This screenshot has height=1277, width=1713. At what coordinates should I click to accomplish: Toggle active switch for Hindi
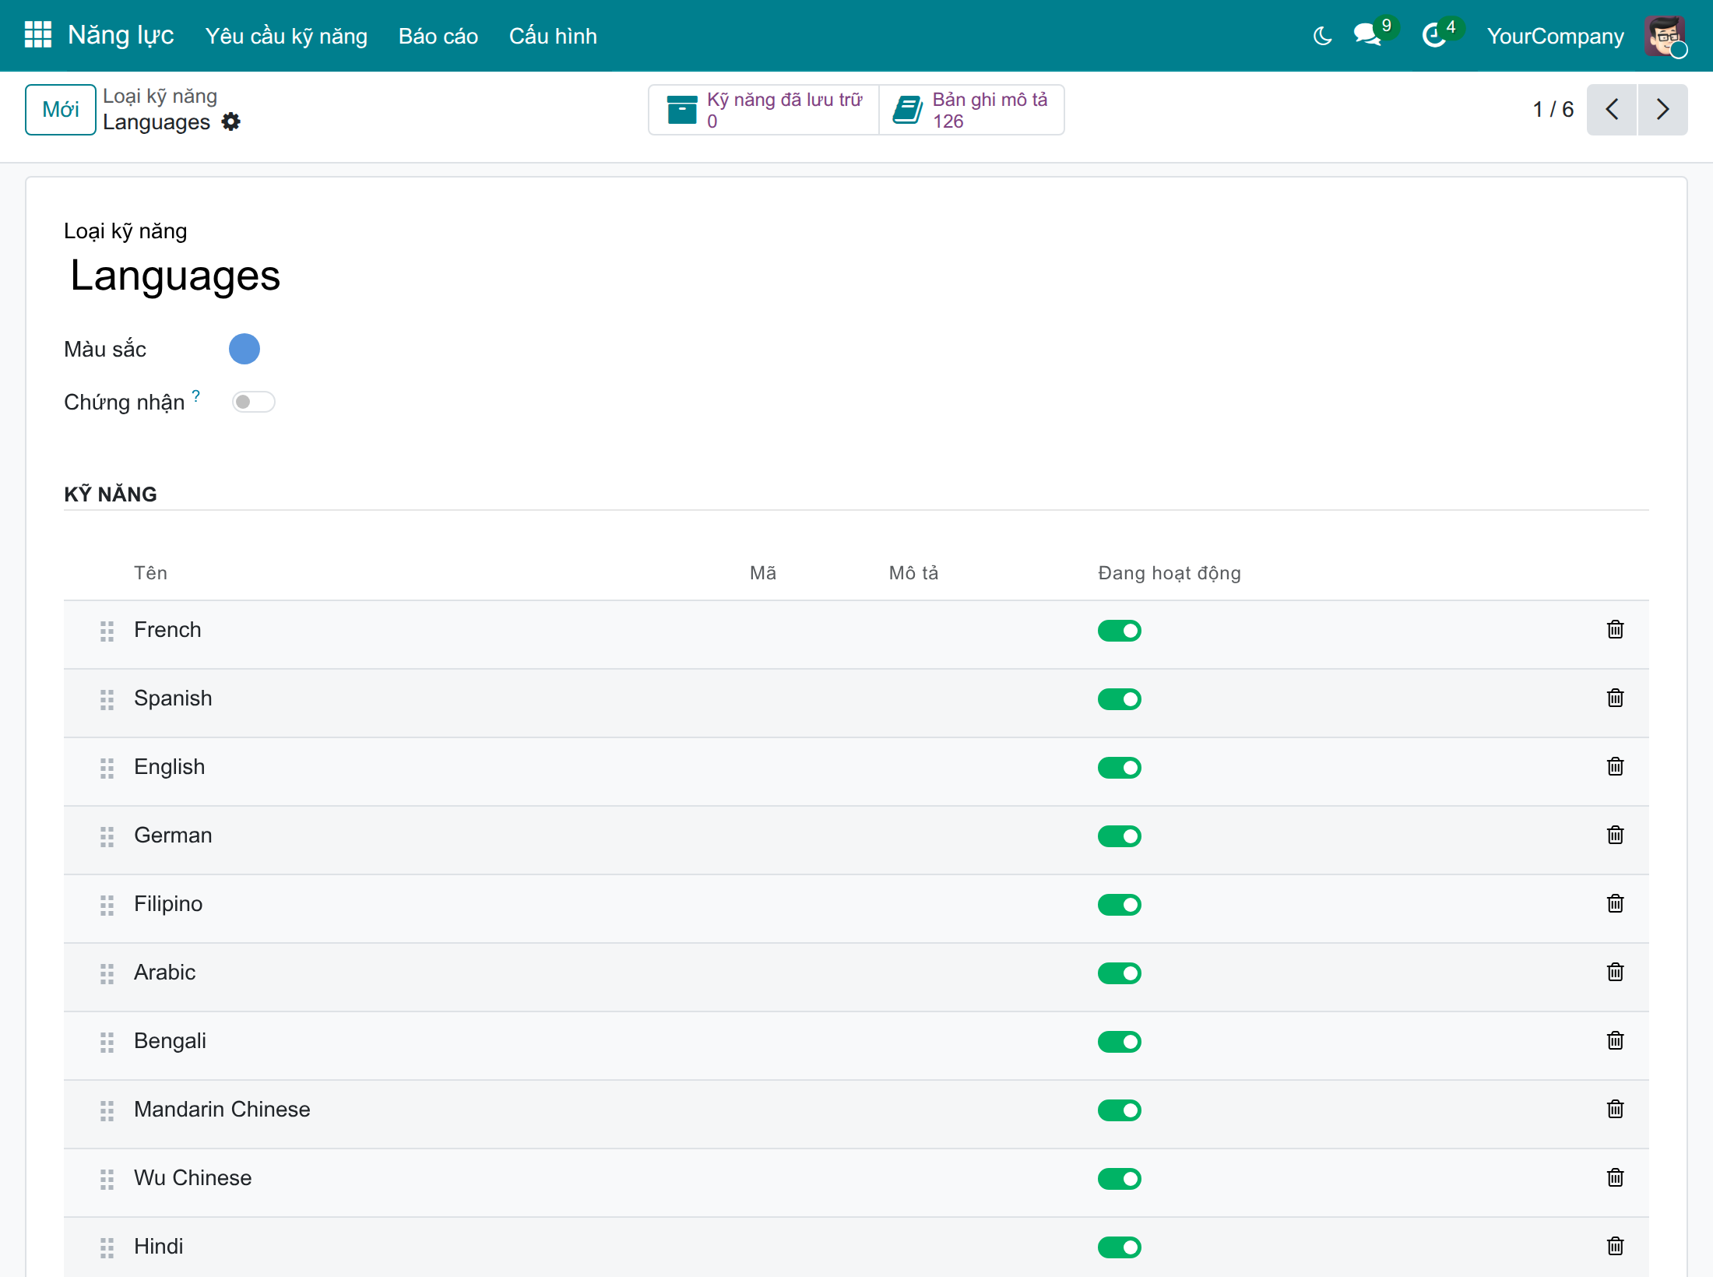coord(1119,1247)
